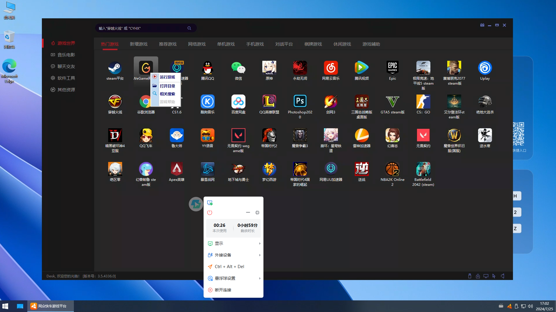Switch to the 新增游戏 tab
This screenshot has width=556, height=312.
click(x=139, y=44)
